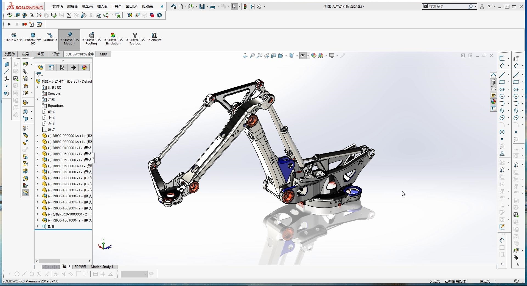Open the disabled sketch combo box dropdown
The height and width of the screenshot is (286, 527).
tap(145, 274)
